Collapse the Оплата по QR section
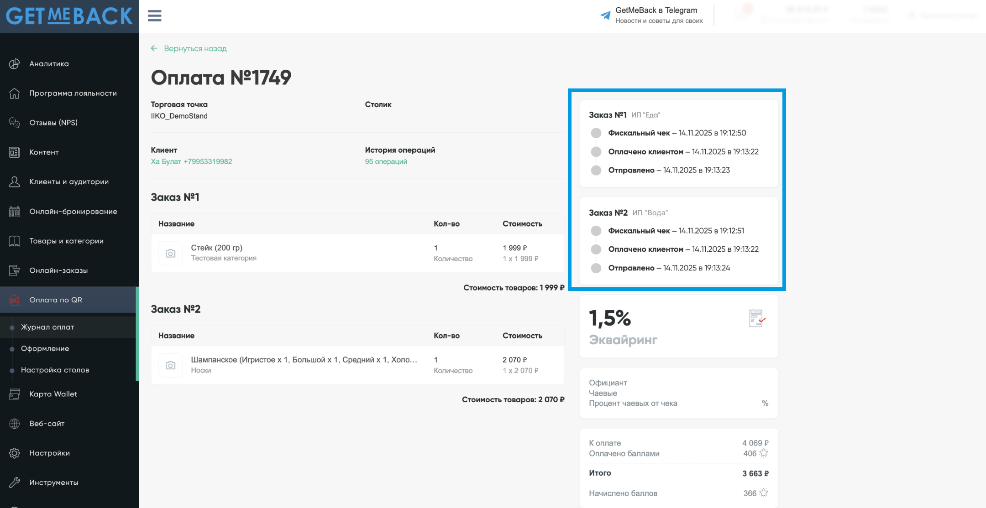Screen dimensions: 986x508 tap(56, 300)
